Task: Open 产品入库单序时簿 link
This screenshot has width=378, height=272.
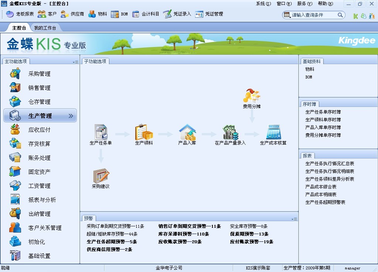Action: pos(323,127)
